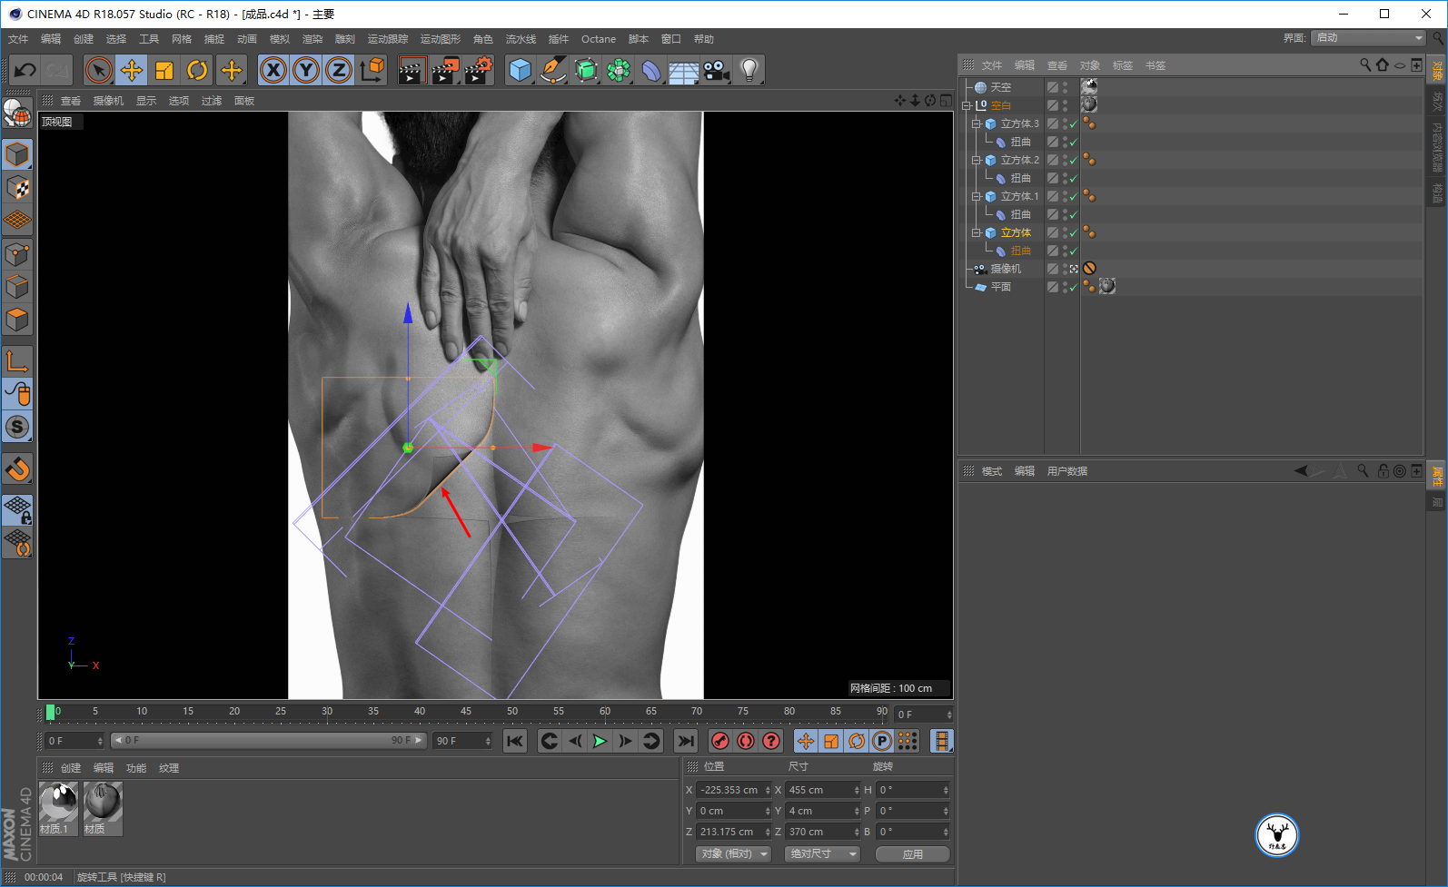Toggle 立方体.3 deformer enable checkmark
The height and width of the screenshot is (887, 1448).
1074,143
